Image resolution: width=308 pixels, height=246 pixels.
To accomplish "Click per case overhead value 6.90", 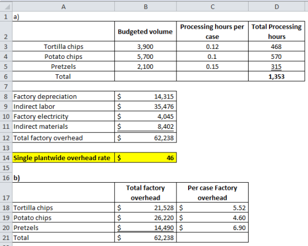I will point(212,227).
